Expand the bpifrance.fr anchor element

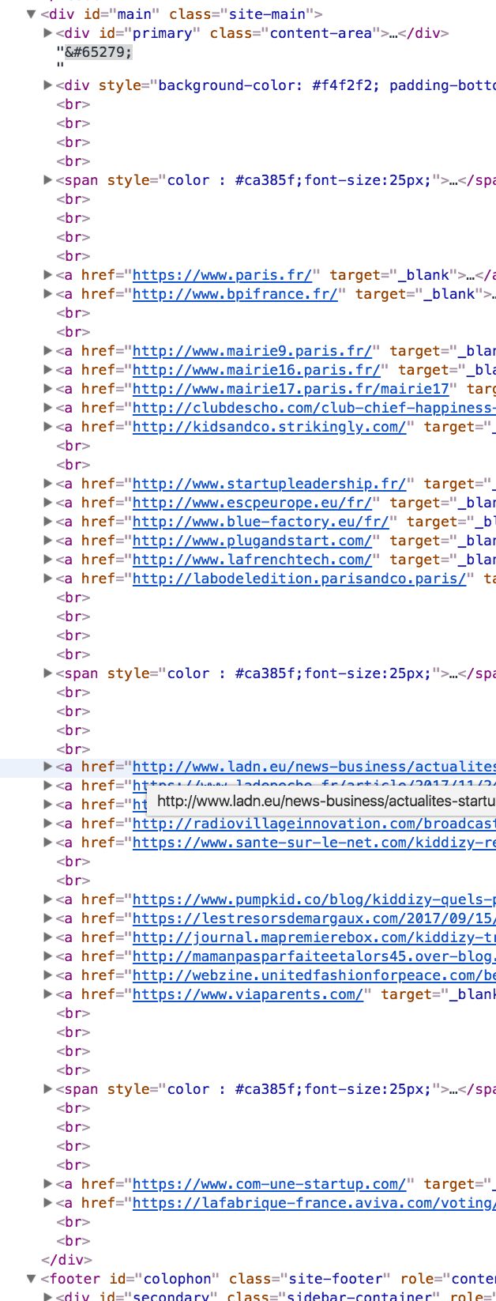[x=47, y=294]
